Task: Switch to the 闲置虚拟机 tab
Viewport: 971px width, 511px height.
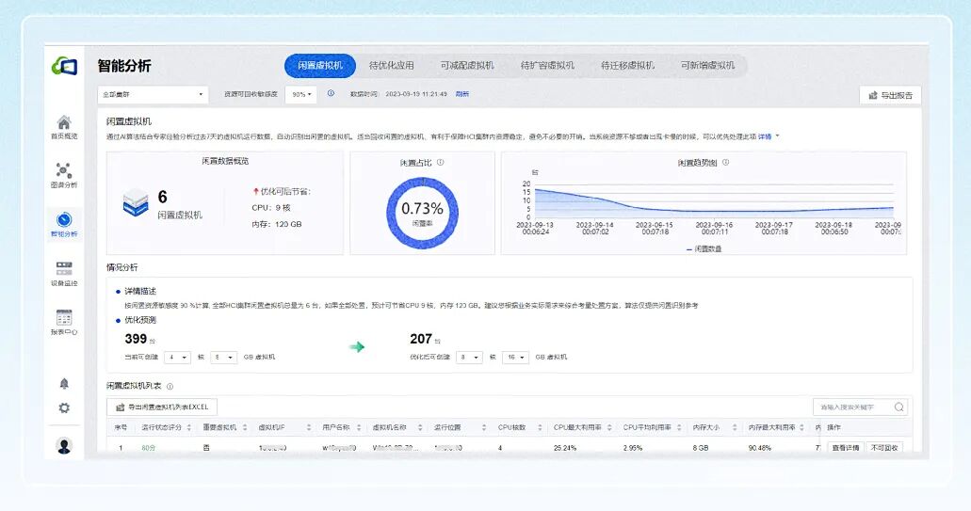Action: tap(320, 66)
